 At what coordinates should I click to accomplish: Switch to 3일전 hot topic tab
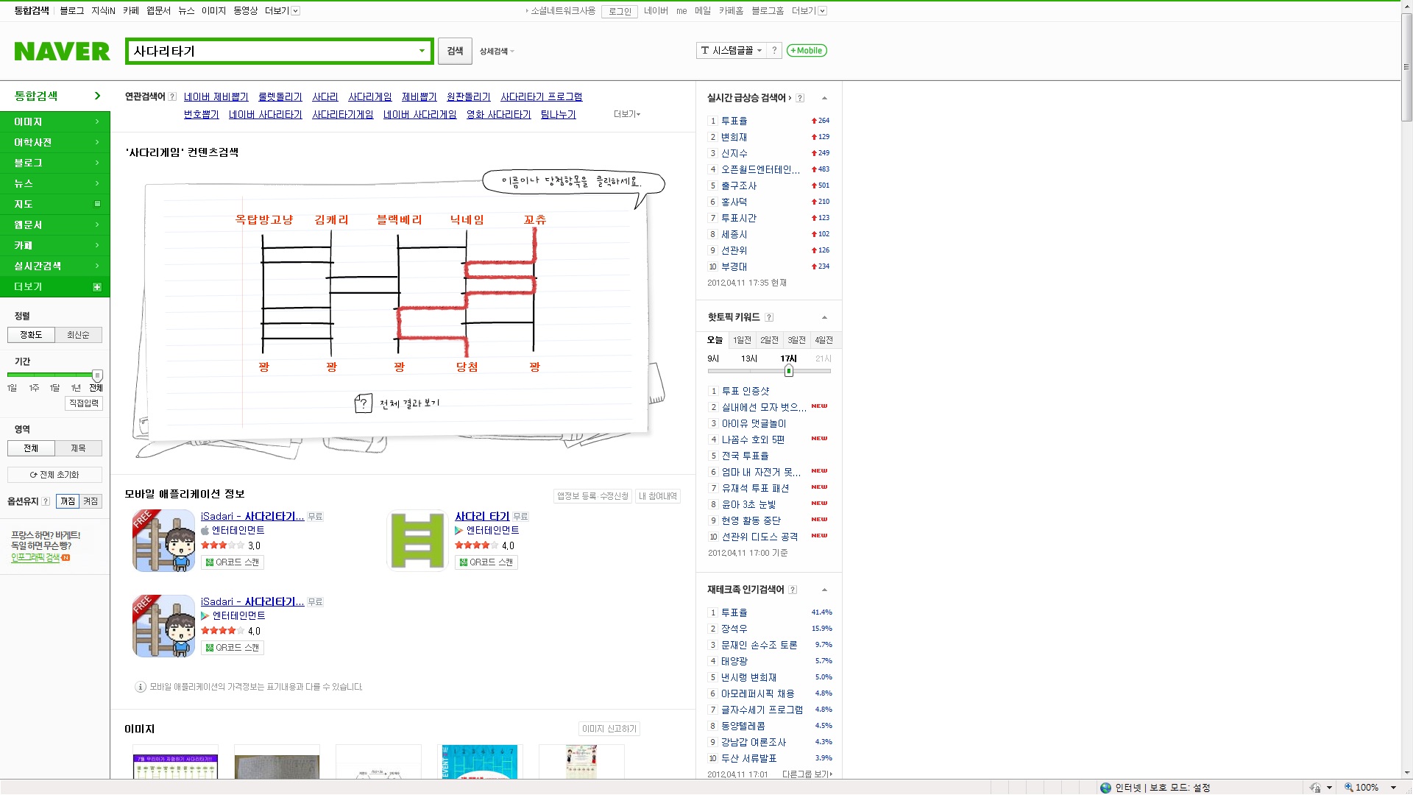click(796, 340)
